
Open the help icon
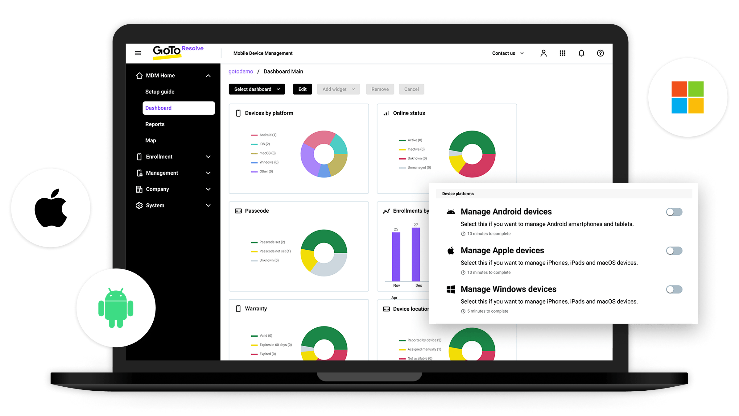(x=600, y=53)
